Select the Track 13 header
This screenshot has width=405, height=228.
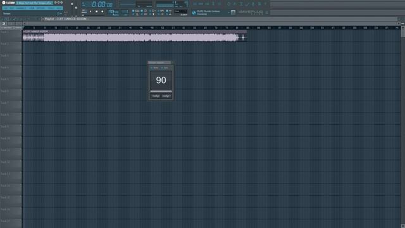tap(11, 178)
